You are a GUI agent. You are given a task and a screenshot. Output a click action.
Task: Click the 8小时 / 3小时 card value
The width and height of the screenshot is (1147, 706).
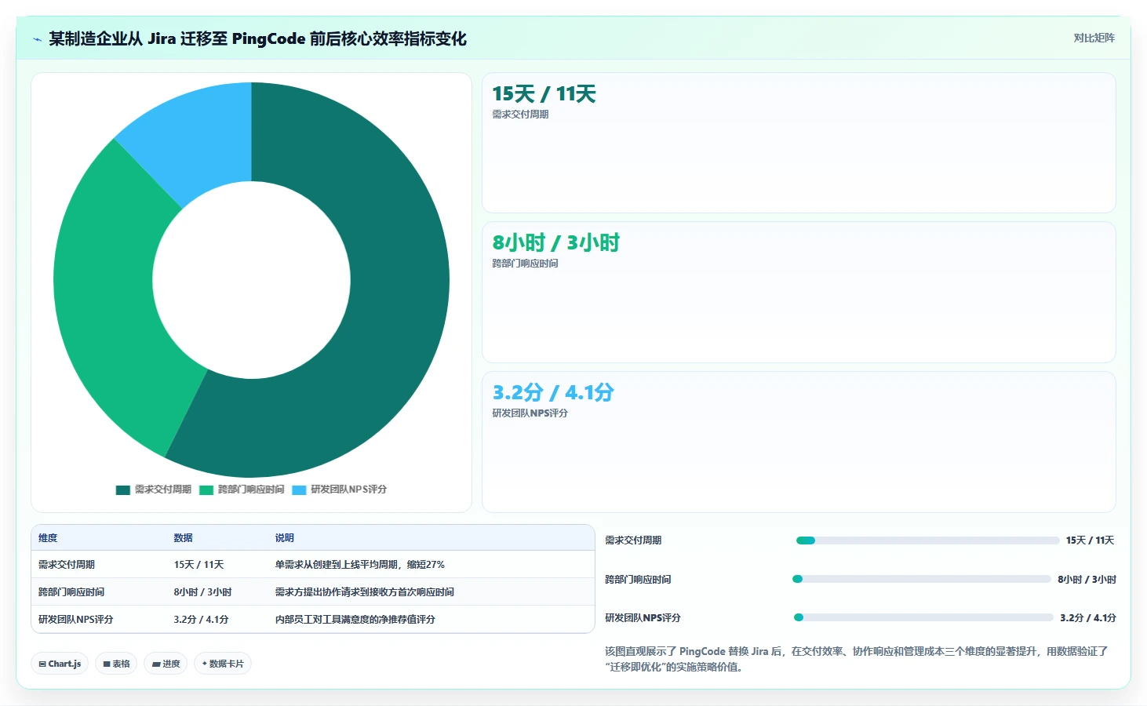[x=555, y=243]
